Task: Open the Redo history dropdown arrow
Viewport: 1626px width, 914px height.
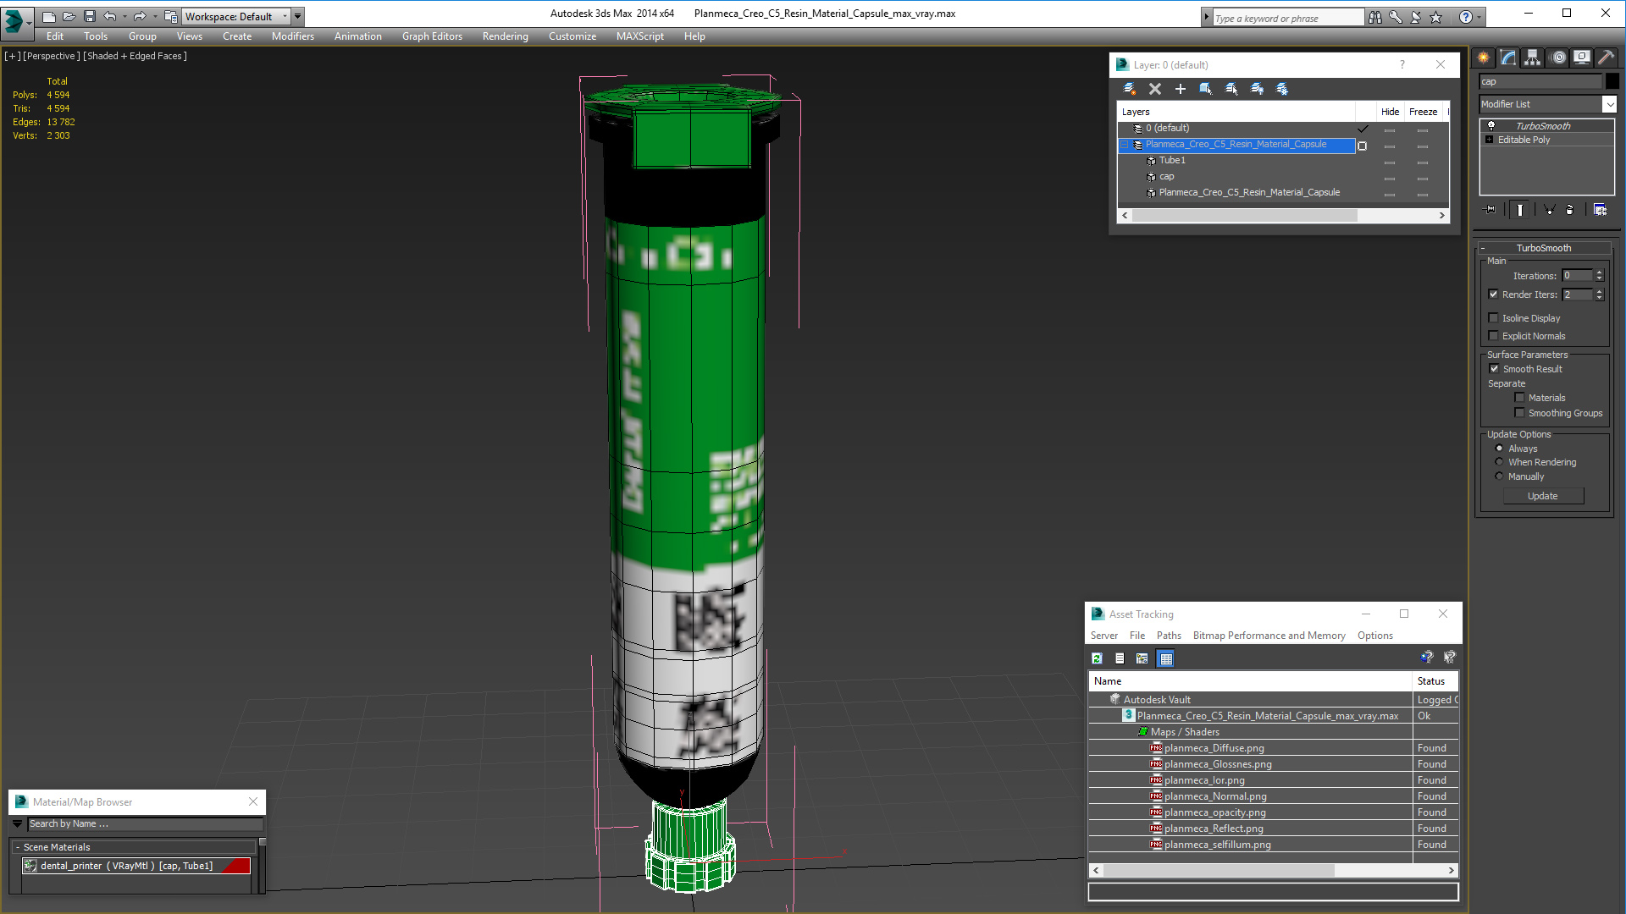Action: (155, 16)
